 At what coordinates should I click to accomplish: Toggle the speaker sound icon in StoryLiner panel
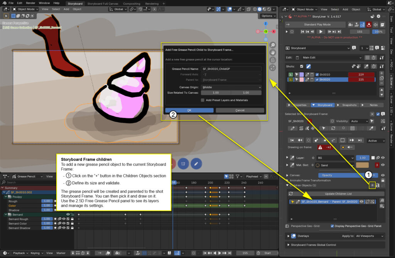376,24
